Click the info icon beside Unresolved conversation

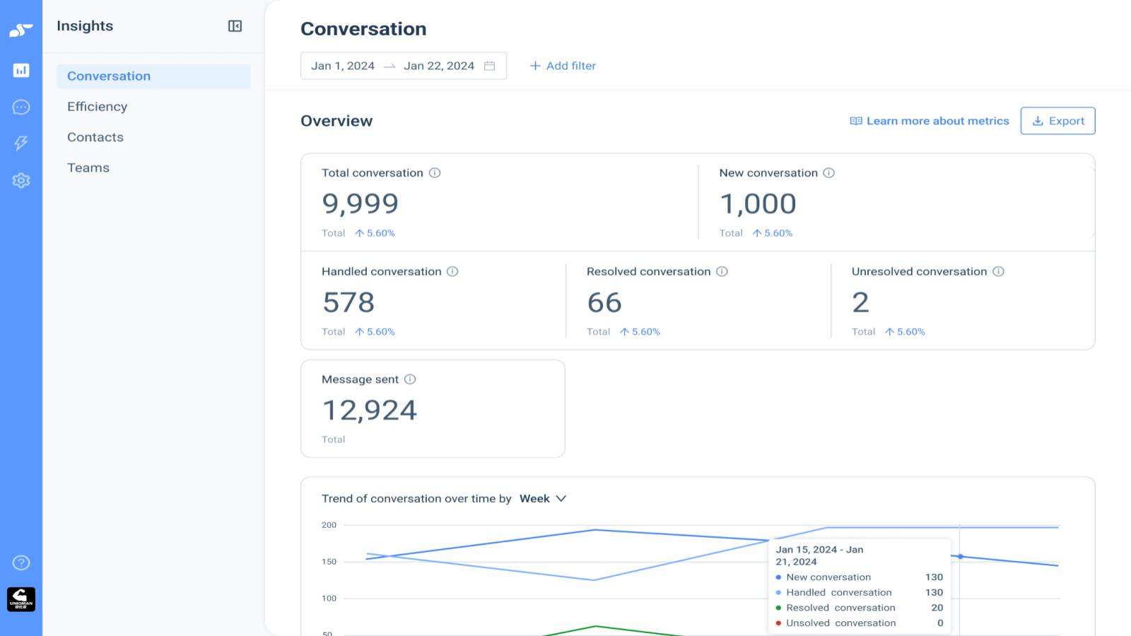coord(998,271)
